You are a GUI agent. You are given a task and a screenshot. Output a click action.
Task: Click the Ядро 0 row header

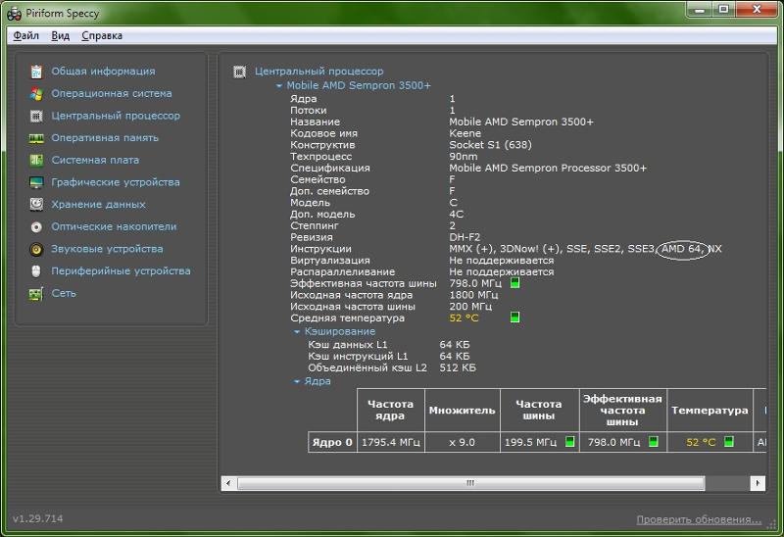(x=332, y=442)
